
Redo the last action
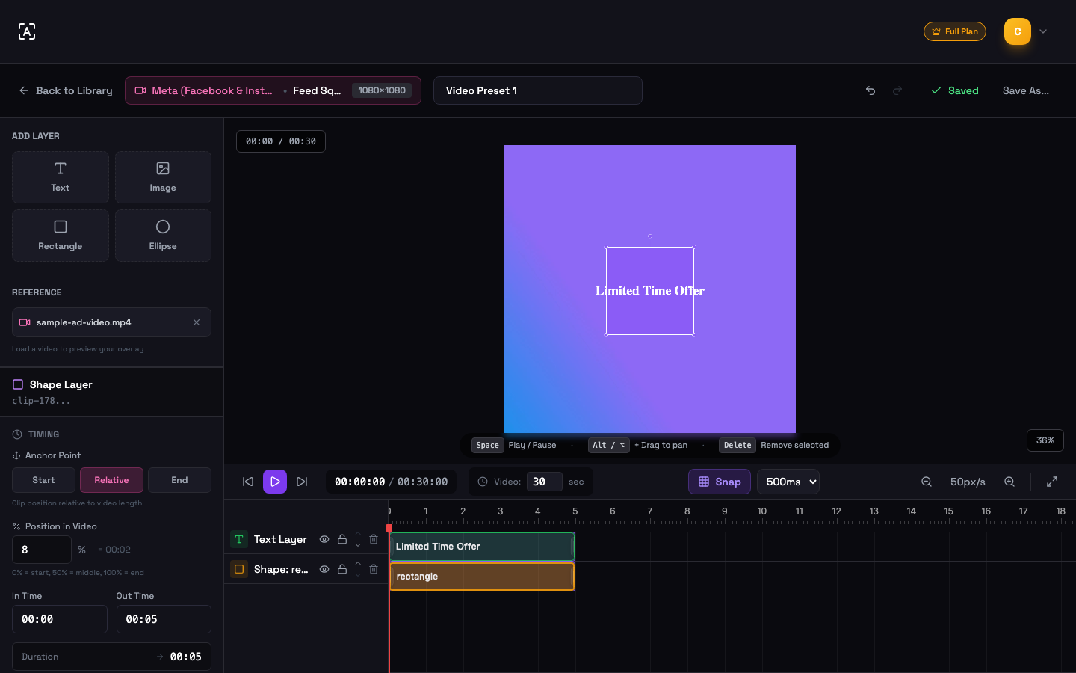(x=897, y=90)
